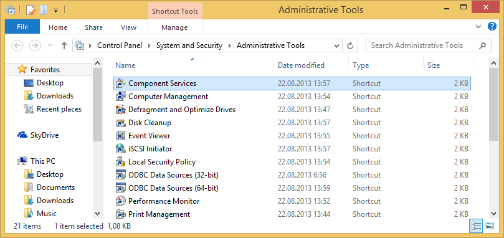
Task: Switch to Details view icon in status bar
Action: [x=476, y=226]
